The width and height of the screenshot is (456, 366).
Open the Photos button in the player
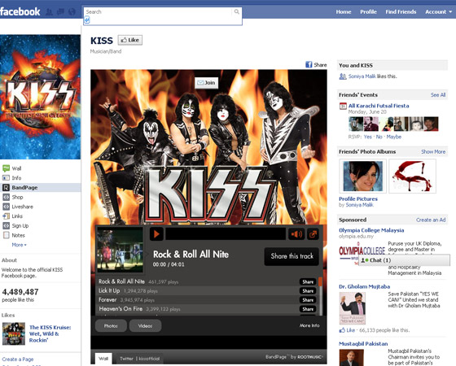tap(111, 326)
